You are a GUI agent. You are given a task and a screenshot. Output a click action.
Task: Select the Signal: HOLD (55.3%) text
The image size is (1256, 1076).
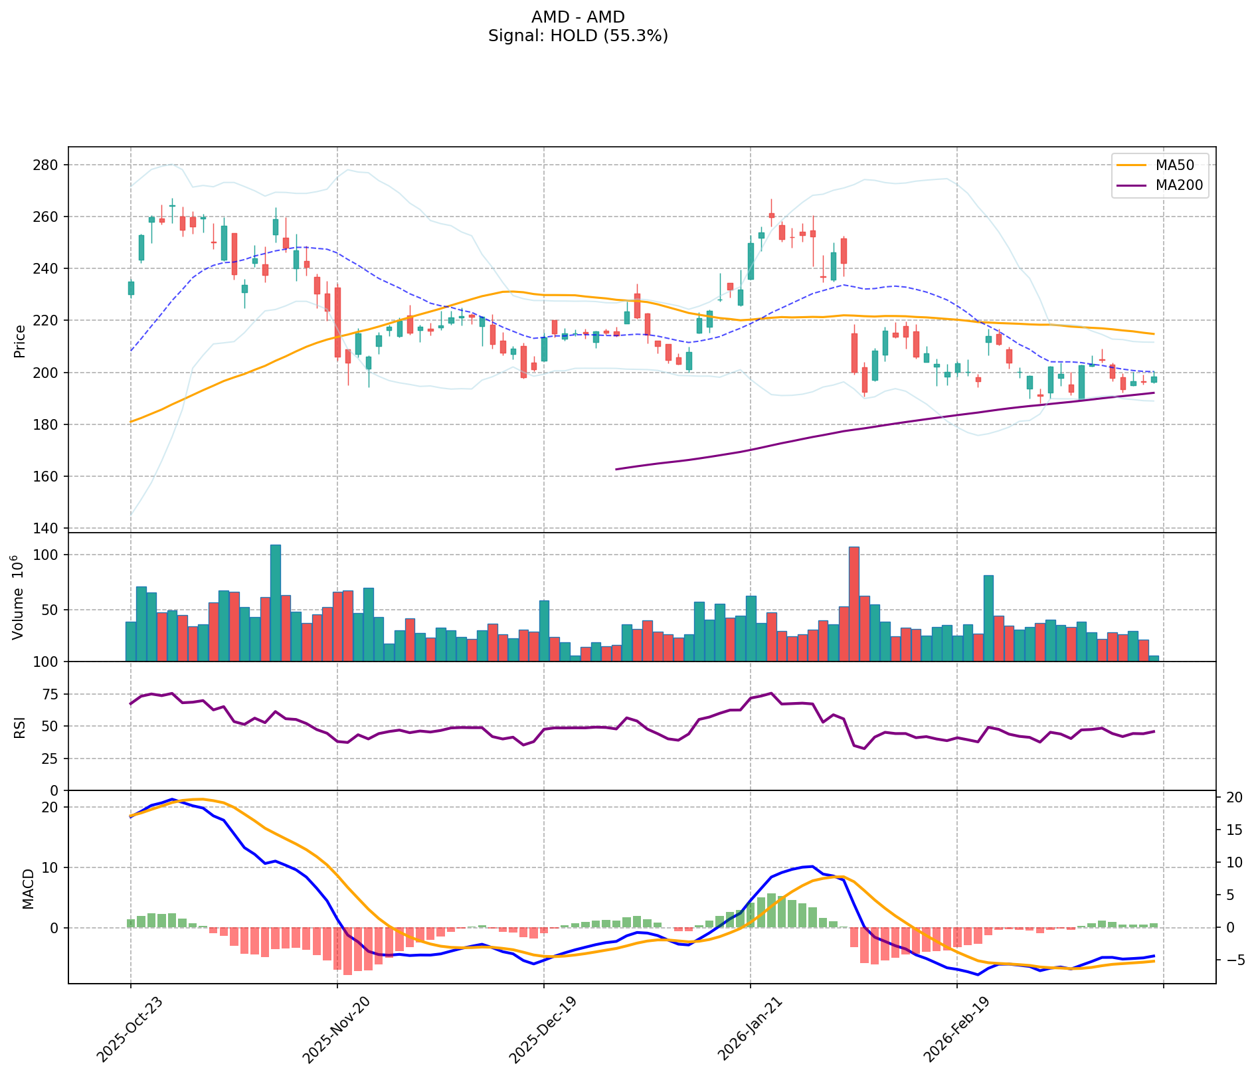point(578,37)
